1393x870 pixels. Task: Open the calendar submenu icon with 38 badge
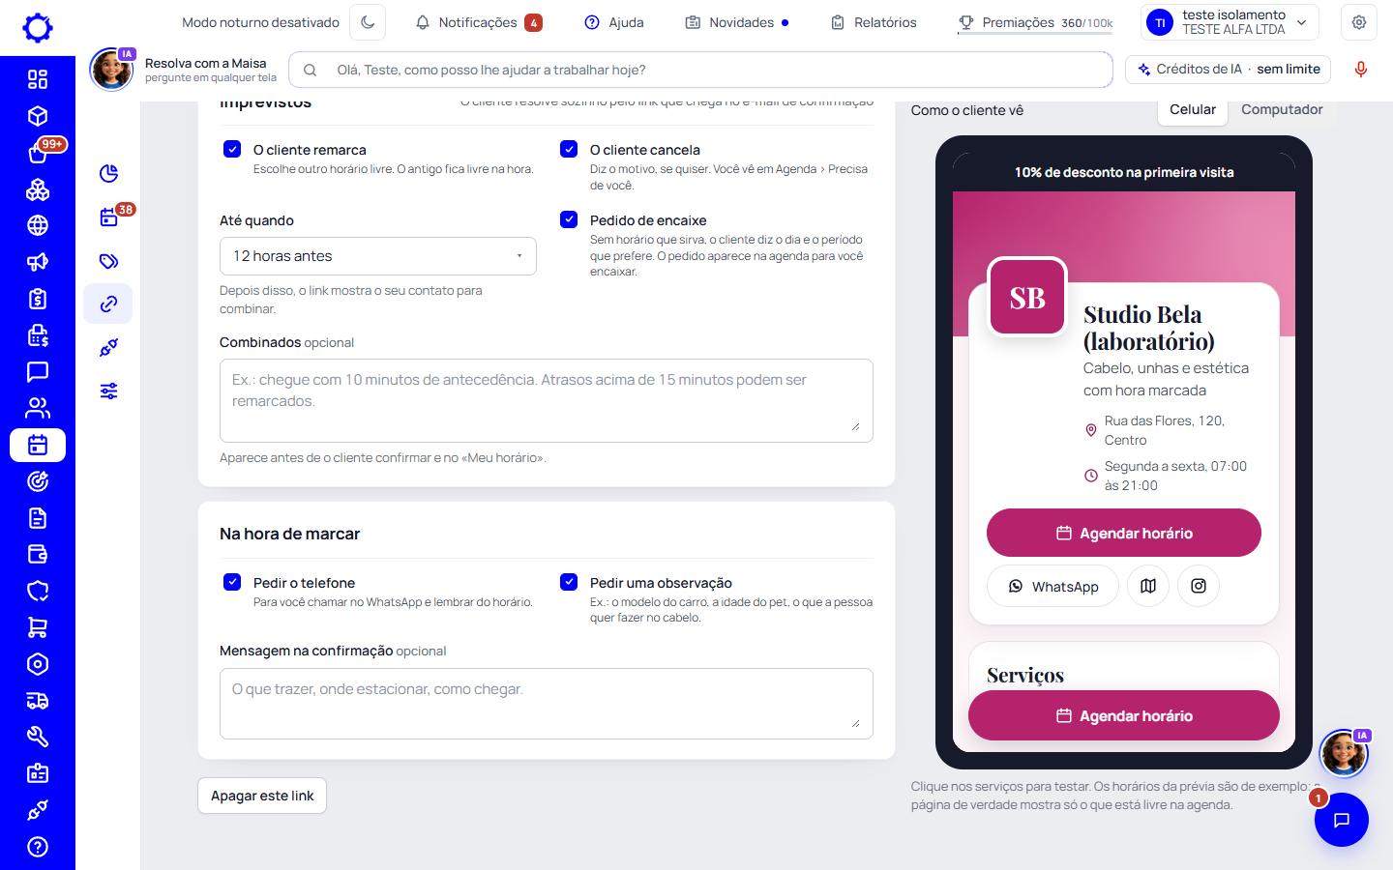[x=108, y=217]
